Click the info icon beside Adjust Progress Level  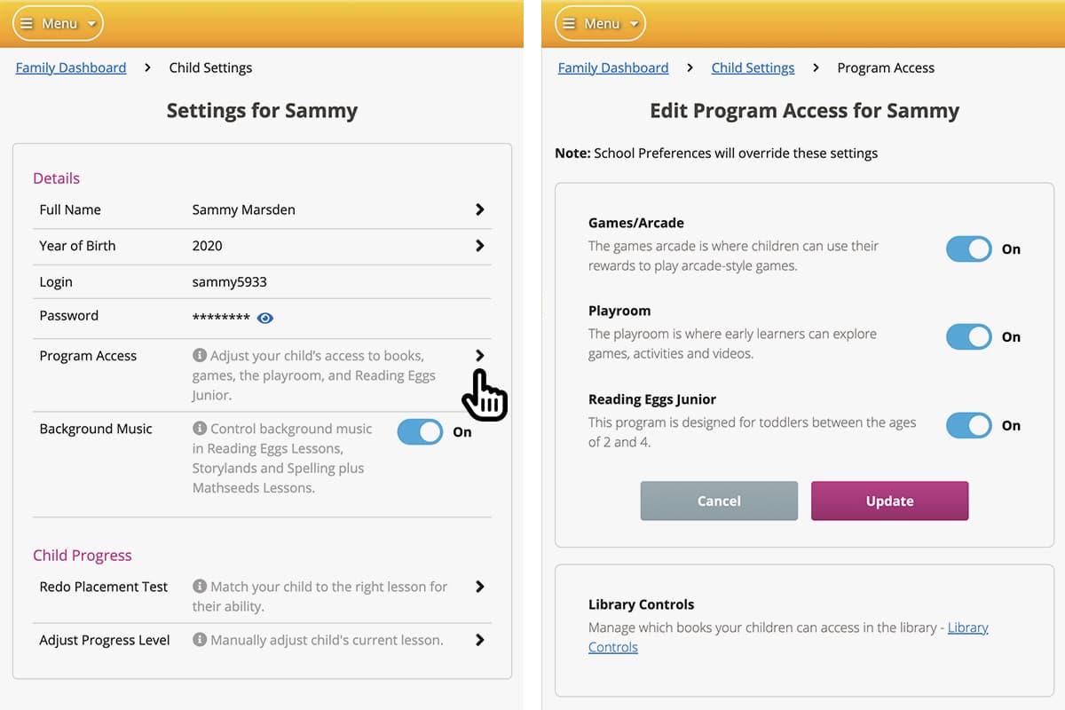[199, 640]
